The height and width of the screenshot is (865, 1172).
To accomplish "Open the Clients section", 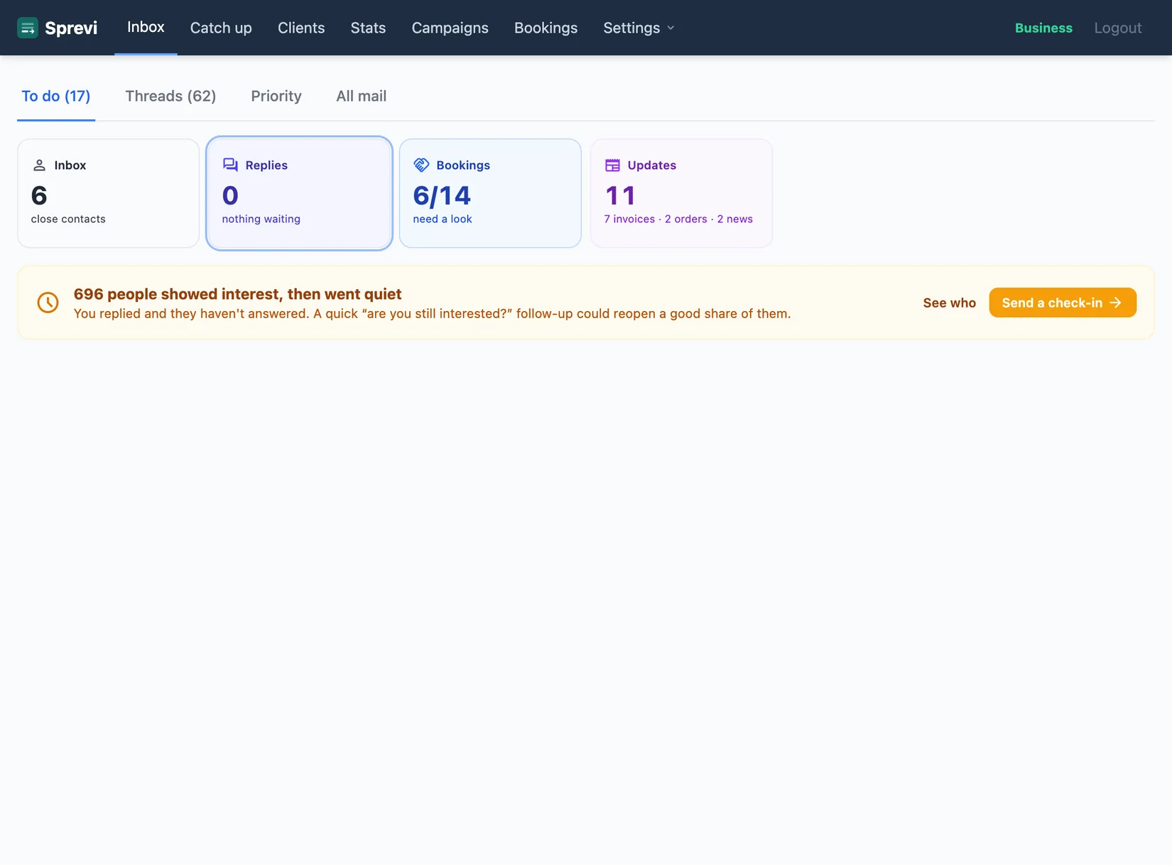I will pyautogui.click(x=301, y=28).
